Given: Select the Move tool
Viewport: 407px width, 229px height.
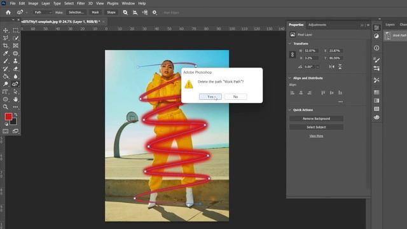Looking at the screenshot, I should click(x=6, y=31).
